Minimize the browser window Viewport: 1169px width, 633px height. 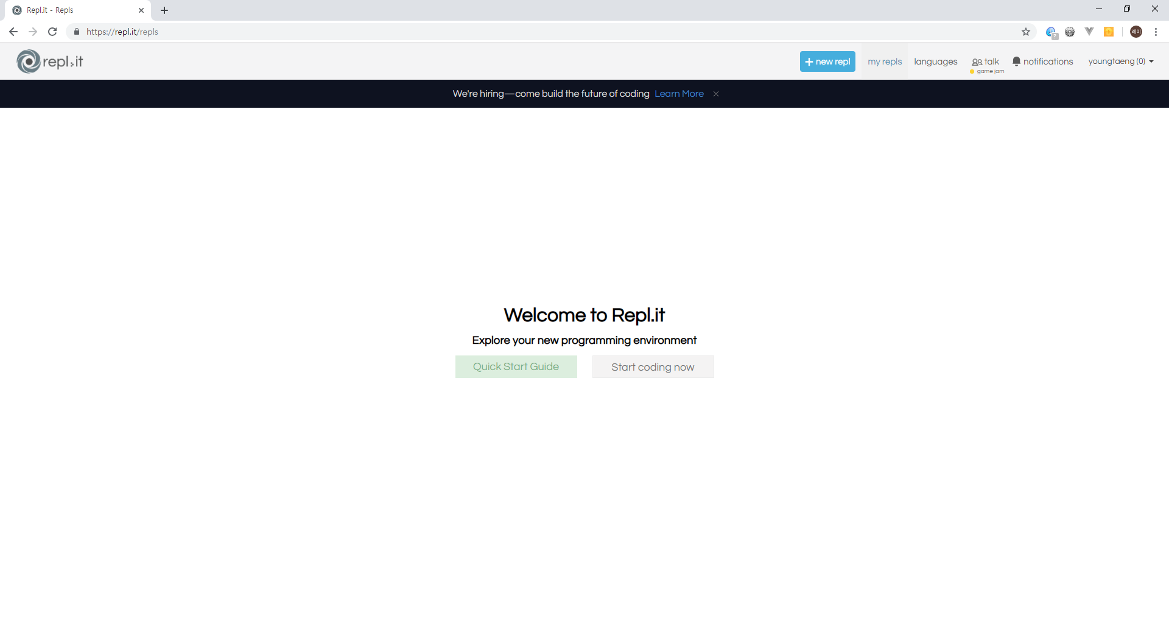pos(1099,9)
